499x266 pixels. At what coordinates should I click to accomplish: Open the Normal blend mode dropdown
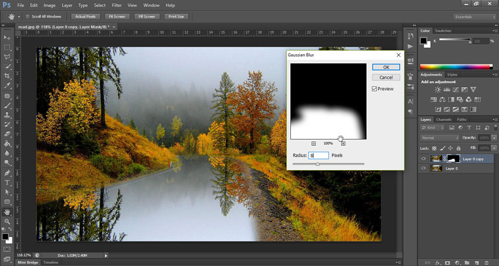[x=439, y=138]
